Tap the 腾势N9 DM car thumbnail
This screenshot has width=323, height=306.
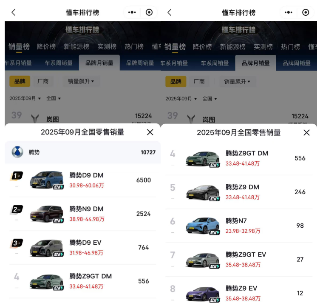pyautogui.click(x=46, y=214)
